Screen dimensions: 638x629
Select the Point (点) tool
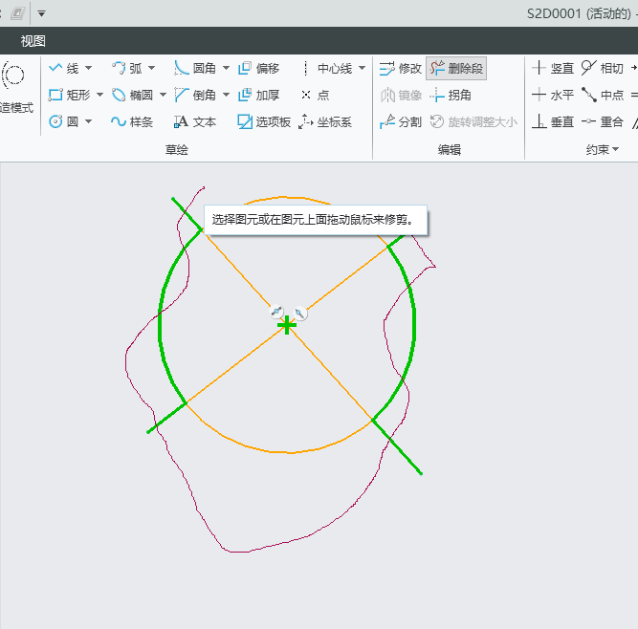[315, 95]
